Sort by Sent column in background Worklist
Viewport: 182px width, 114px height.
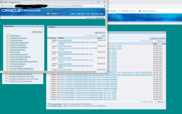pos(156,44)
